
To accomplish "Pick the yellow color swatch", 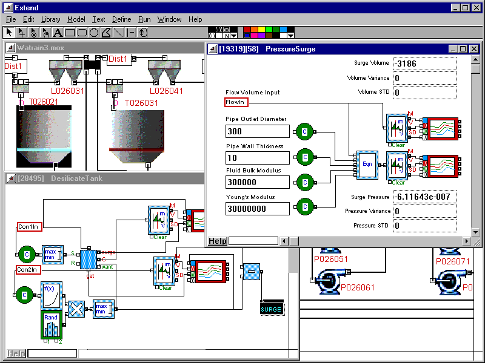I will click(262, 30).
